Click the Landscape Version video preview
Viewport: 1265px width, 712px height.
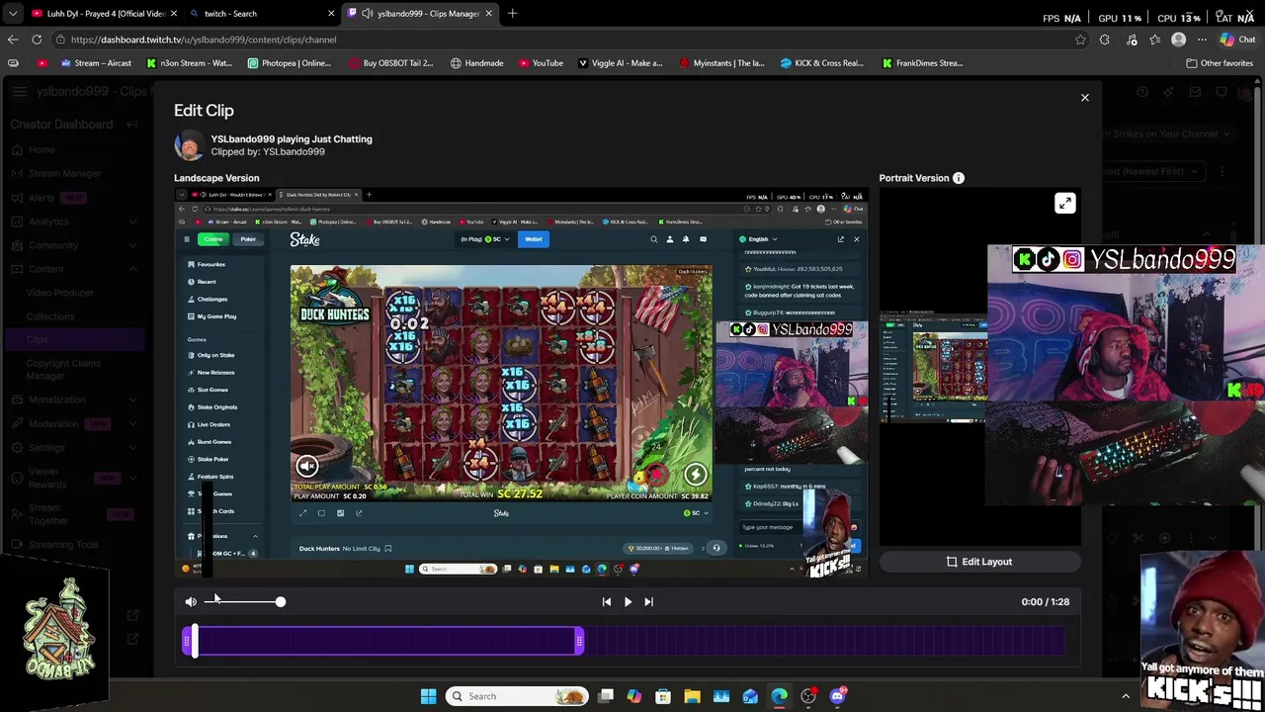[521, 383]
